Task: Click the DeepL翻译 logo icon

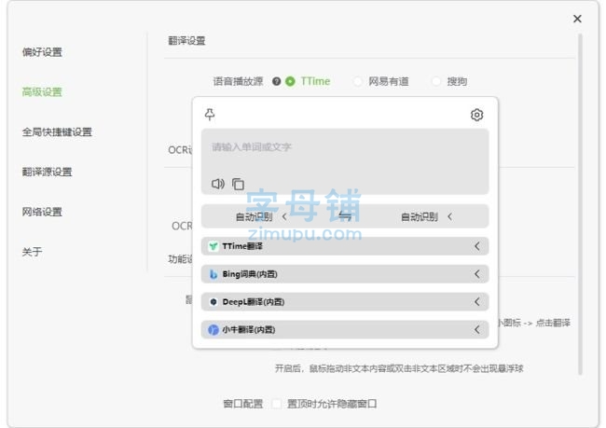Action: coord(213,302)
